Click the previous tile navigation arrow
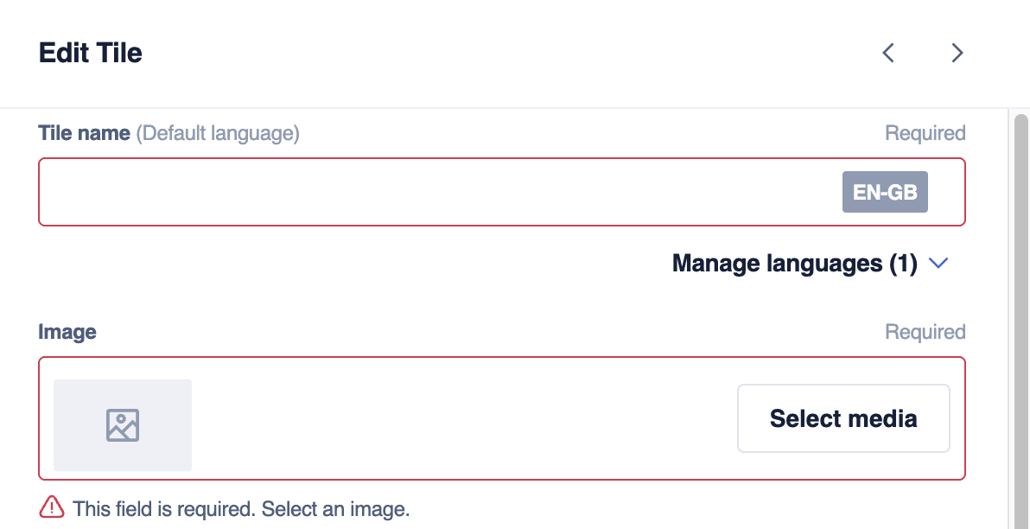This screenshot has width=1030, height=529. [x=887, y=53]
